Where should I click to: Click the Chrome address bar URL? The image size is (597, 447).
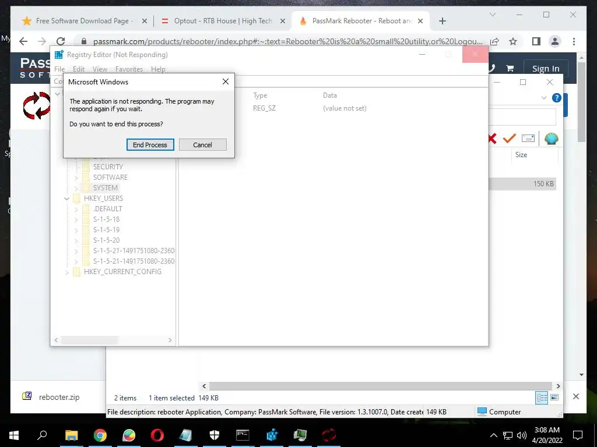pyautogui.click(x=288, y=41)
